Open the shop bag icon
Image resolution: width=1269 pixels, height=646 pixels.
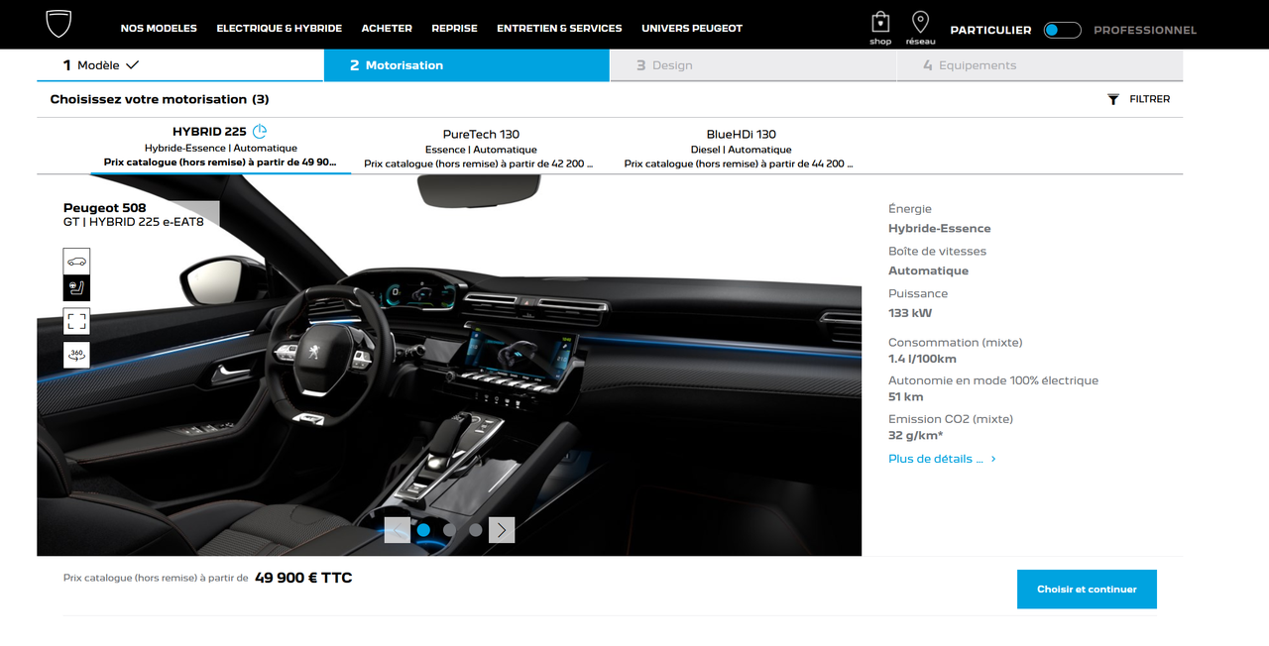click(880, 22)
